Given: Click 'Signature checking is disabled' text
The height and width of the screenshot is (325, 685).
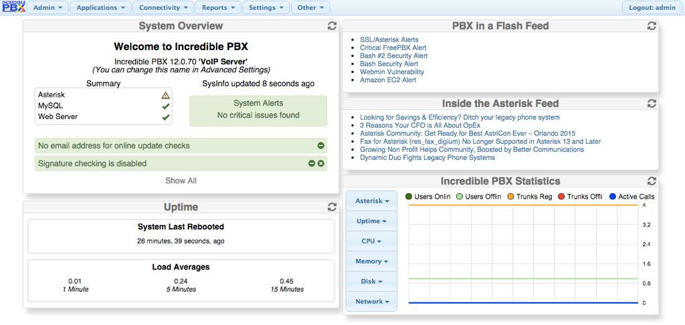Looking at the screenshot, I should click(x=92, y=163).
